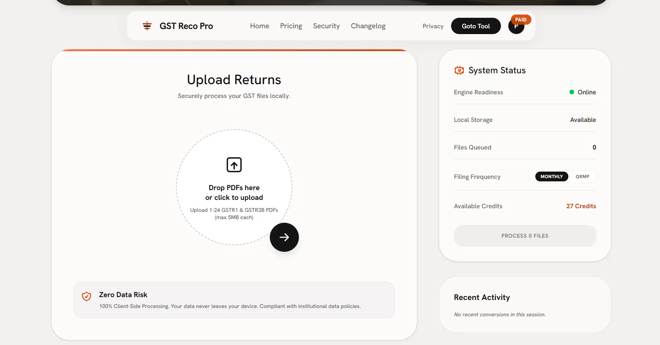Open the Security page
Screen dimensions: 660x345
326,26
